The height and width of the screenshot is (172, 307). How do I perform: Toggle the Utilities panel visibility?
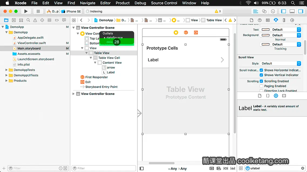tap(301, 11)
